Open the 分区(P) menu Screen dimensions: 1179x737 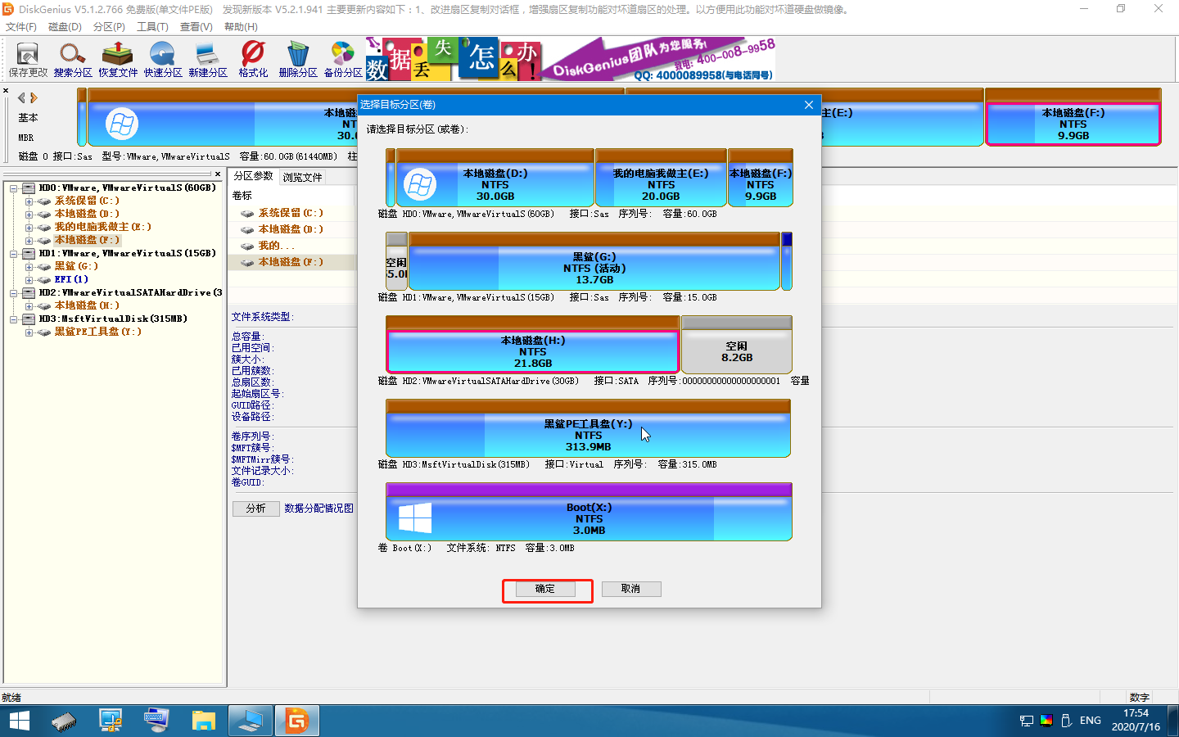point(109,27)
